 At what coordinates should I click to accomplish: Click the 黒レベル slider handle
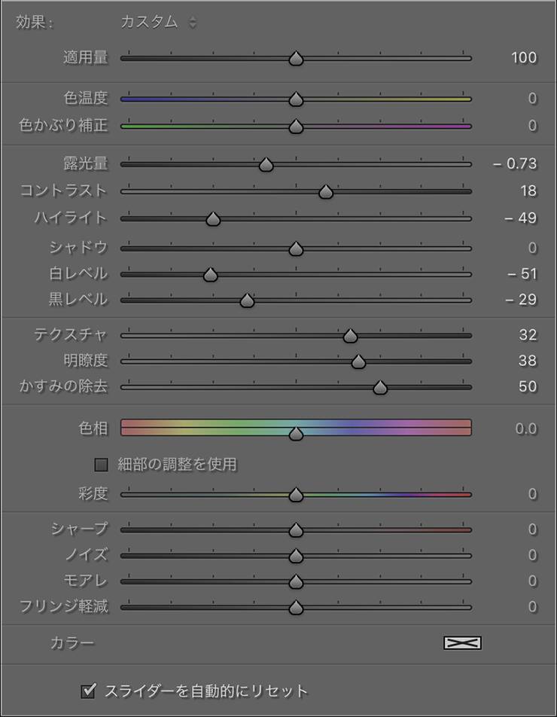click(247, 301)
